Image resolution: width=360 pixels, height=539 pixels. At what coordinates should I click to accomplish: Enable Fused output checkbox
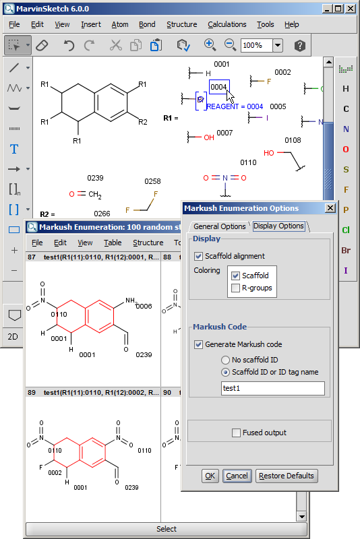tap(236, 433)
